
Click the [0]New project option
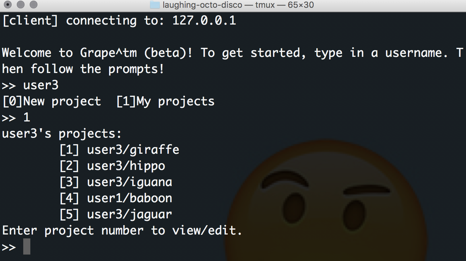pyautogui.click(x=52, y=101)
